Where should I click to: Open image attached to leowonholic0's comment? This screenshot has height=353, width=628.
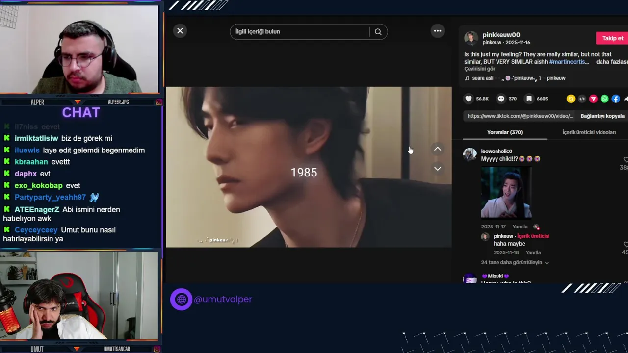pyautogui.click(x=506, y=192)
